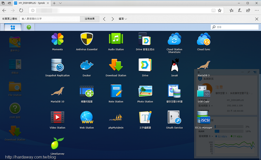Screen dimensions: 261x160
Task: Open USB Copy app
Action: click(204, 91)
